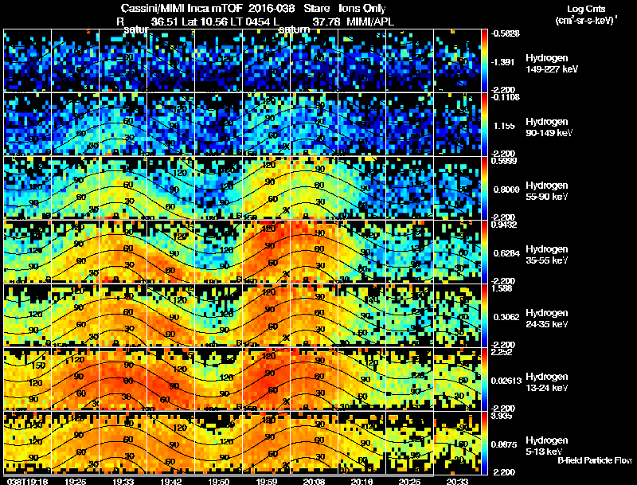Screen dimensions: 637x485
Task: Click the '-0.5828' color scale maximum
Action: coord(506,33)
